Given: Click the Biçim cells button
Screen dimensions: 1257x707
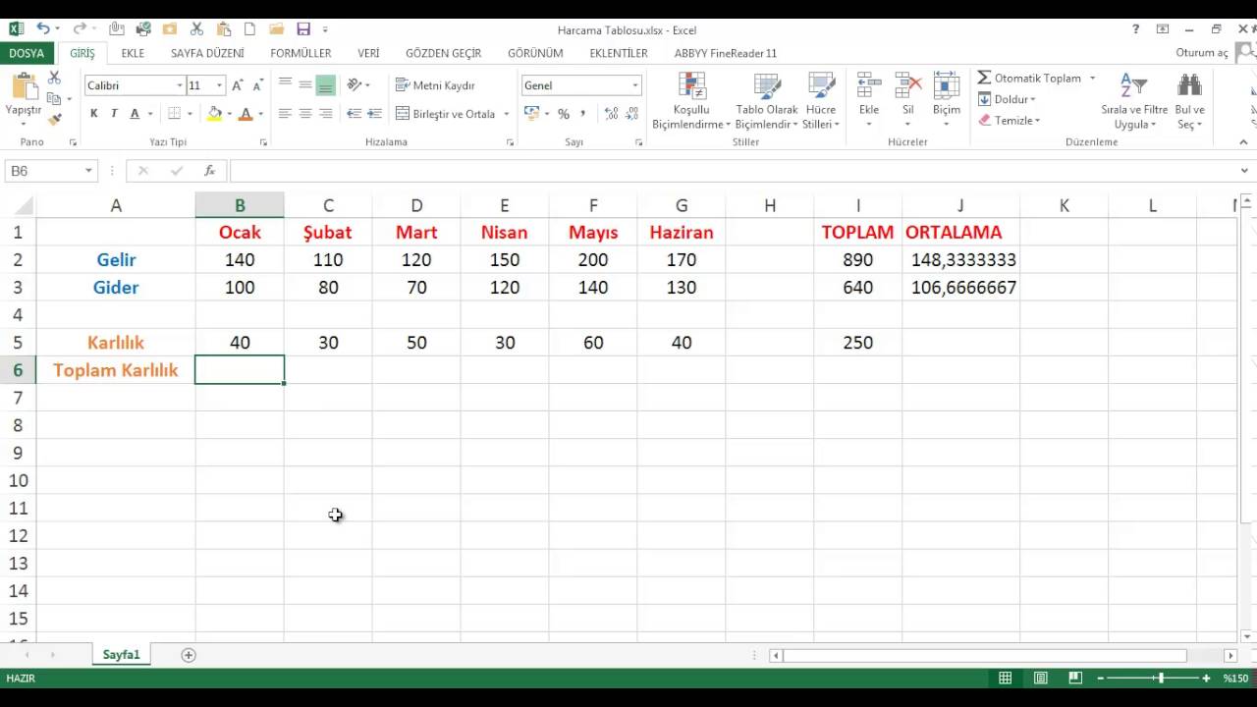Looking at the screenshot, I should 947,100.
